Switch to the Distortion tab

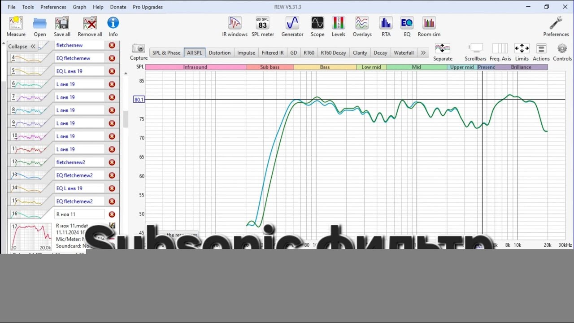pyautogui.click(x=220, y=52)
